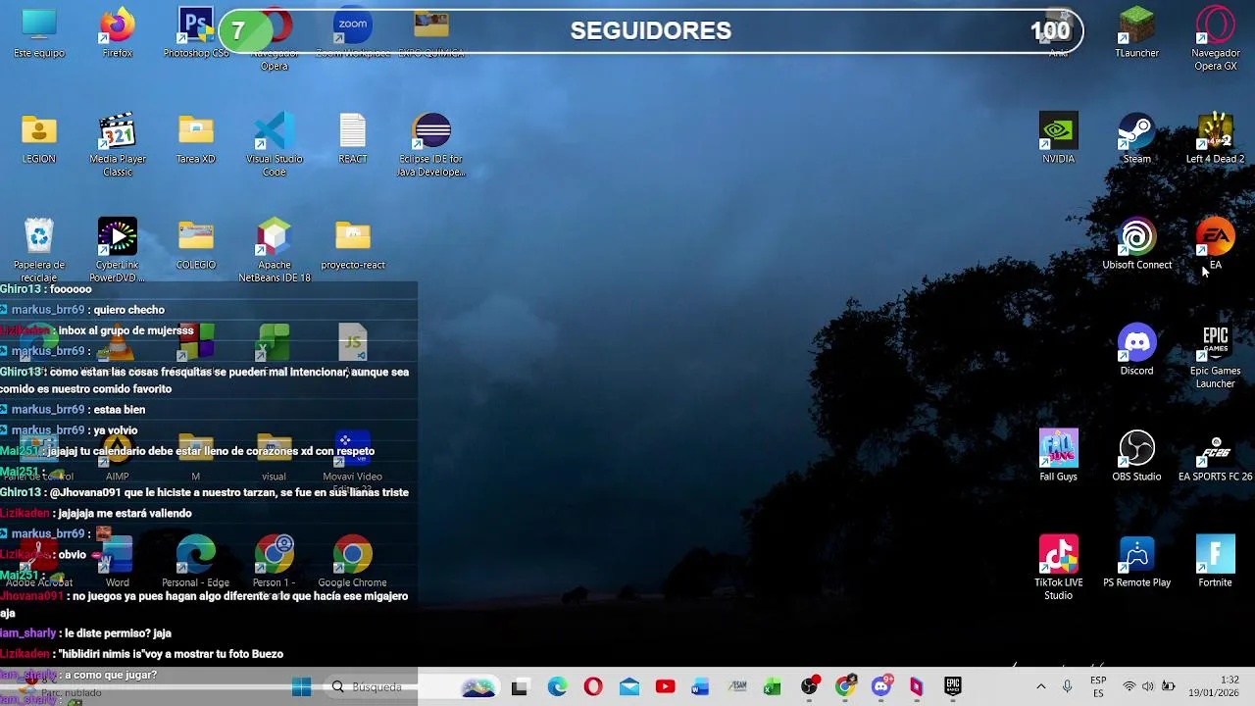
Task: Launch Personal - Edge desktop shortcut
Action: click(x=196, y=562)
